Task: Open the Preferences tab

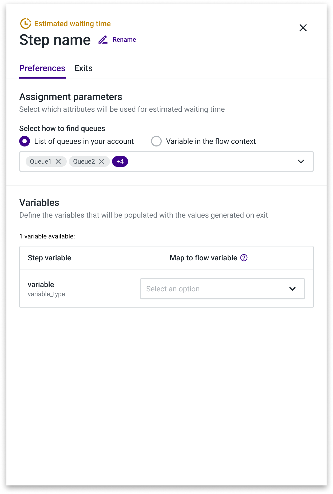Action: click(x=42, y=68)
